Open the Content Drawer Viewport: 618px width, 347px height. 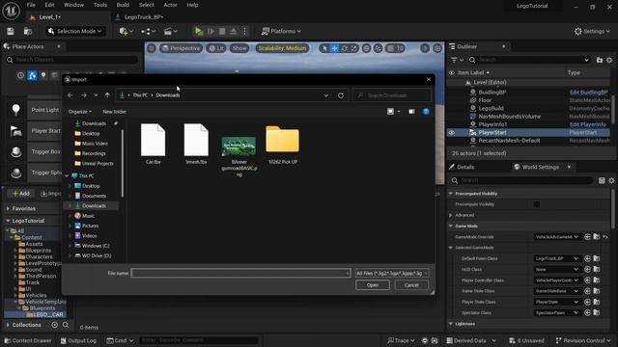coord(28,340)
